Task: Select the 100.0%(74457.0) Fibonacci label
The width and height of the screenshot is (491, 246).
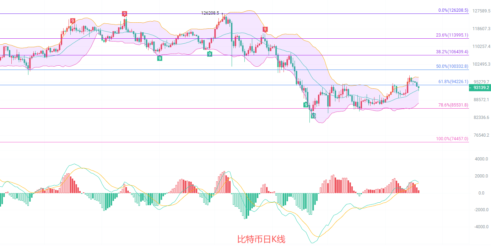Action: pos(452,139)
